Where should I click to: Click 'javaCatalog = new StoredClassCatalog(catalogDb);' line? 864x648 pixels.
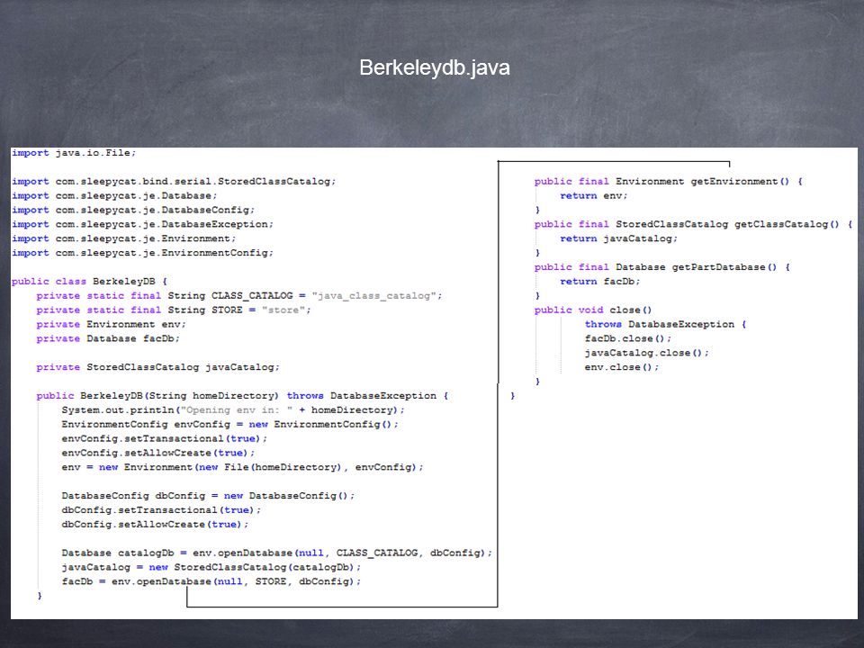[x=211, y=568]
